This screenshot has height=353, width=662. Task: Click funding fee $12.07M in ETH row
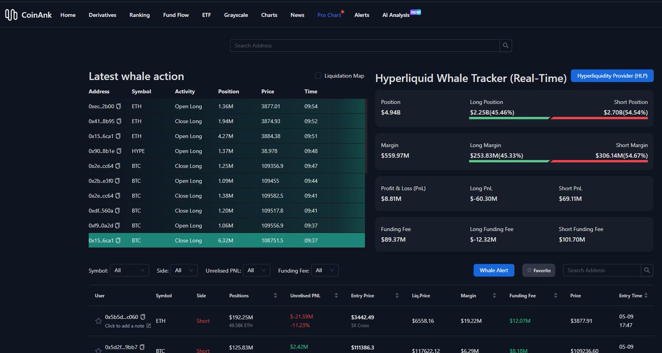click(520, 321)
